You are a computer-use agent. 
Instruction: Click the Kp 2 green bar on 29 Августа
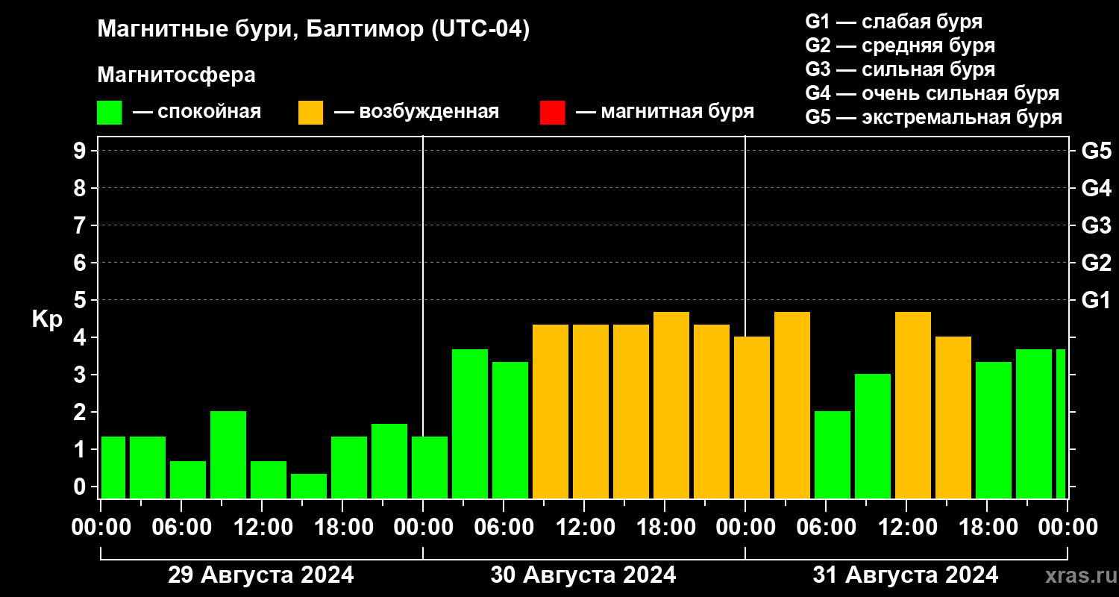(228, 454)
